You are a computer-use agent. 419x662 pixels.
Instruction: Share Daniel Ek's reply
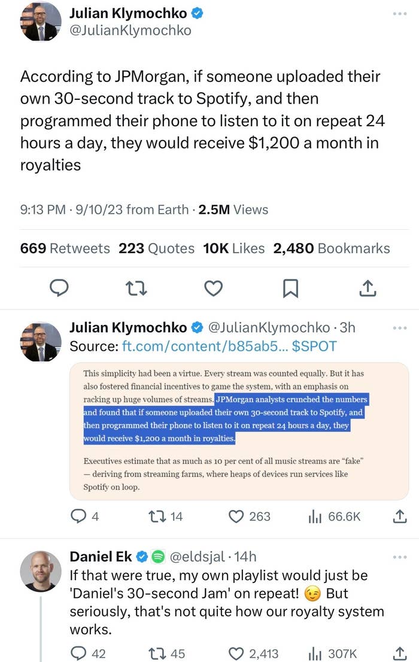pyautogui.click(x=400, y=653)
